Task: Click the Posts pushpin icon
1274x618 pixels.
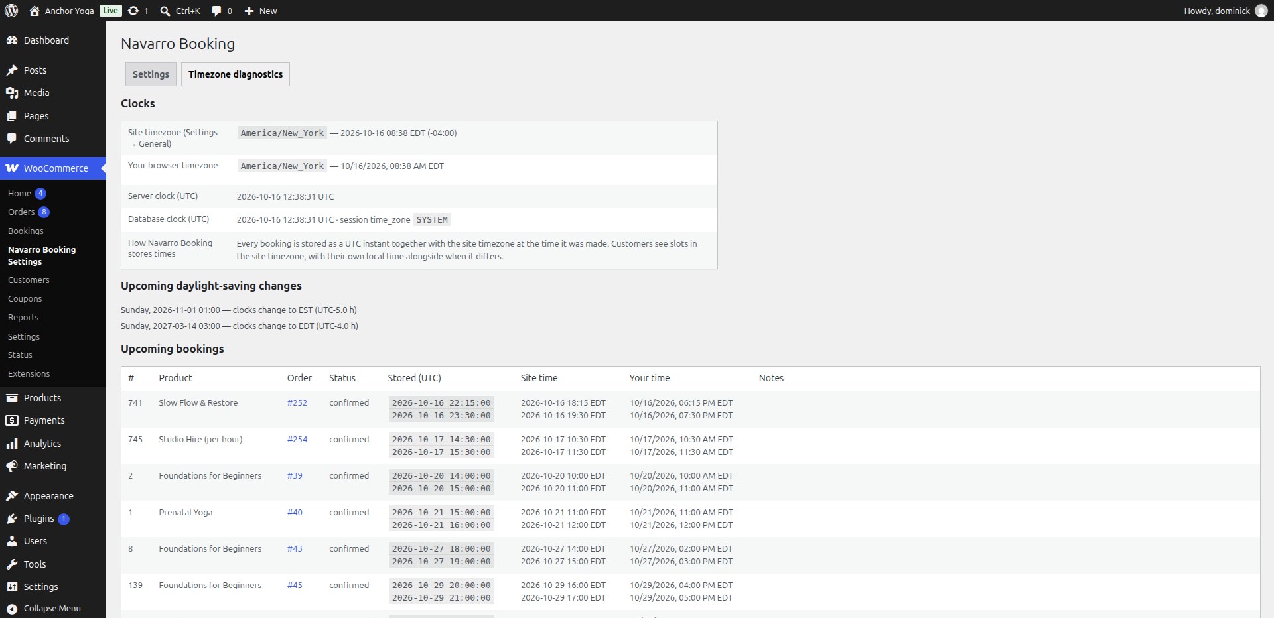Action: (12, 70)
